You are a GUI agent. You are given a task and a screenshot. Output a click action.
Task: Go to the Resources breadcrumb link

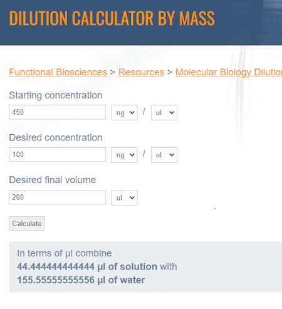[x=141, y=72]
